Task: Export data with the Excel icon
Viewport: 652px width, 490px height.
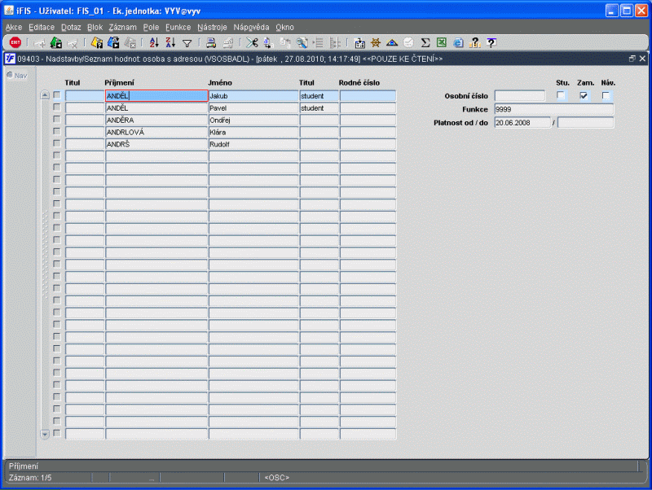Action: [x=442, y=42]
